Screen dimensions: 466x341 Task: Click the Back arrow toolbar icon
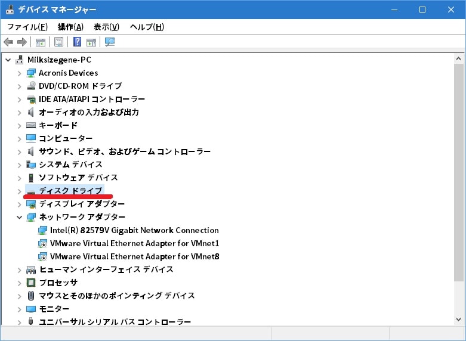8,42
